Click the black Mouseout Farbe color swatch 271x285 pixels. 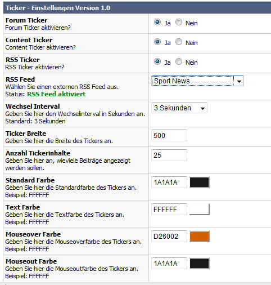pyautogui.click(x=199, y=263)
